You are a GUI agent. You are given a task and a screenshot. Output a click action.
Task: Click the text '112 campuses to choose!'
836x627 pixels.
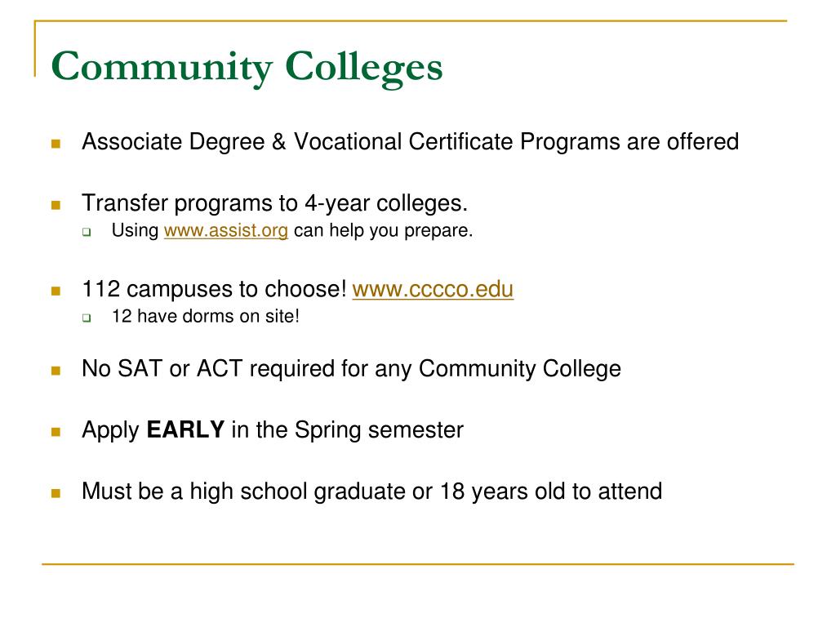tap(215, 290)
